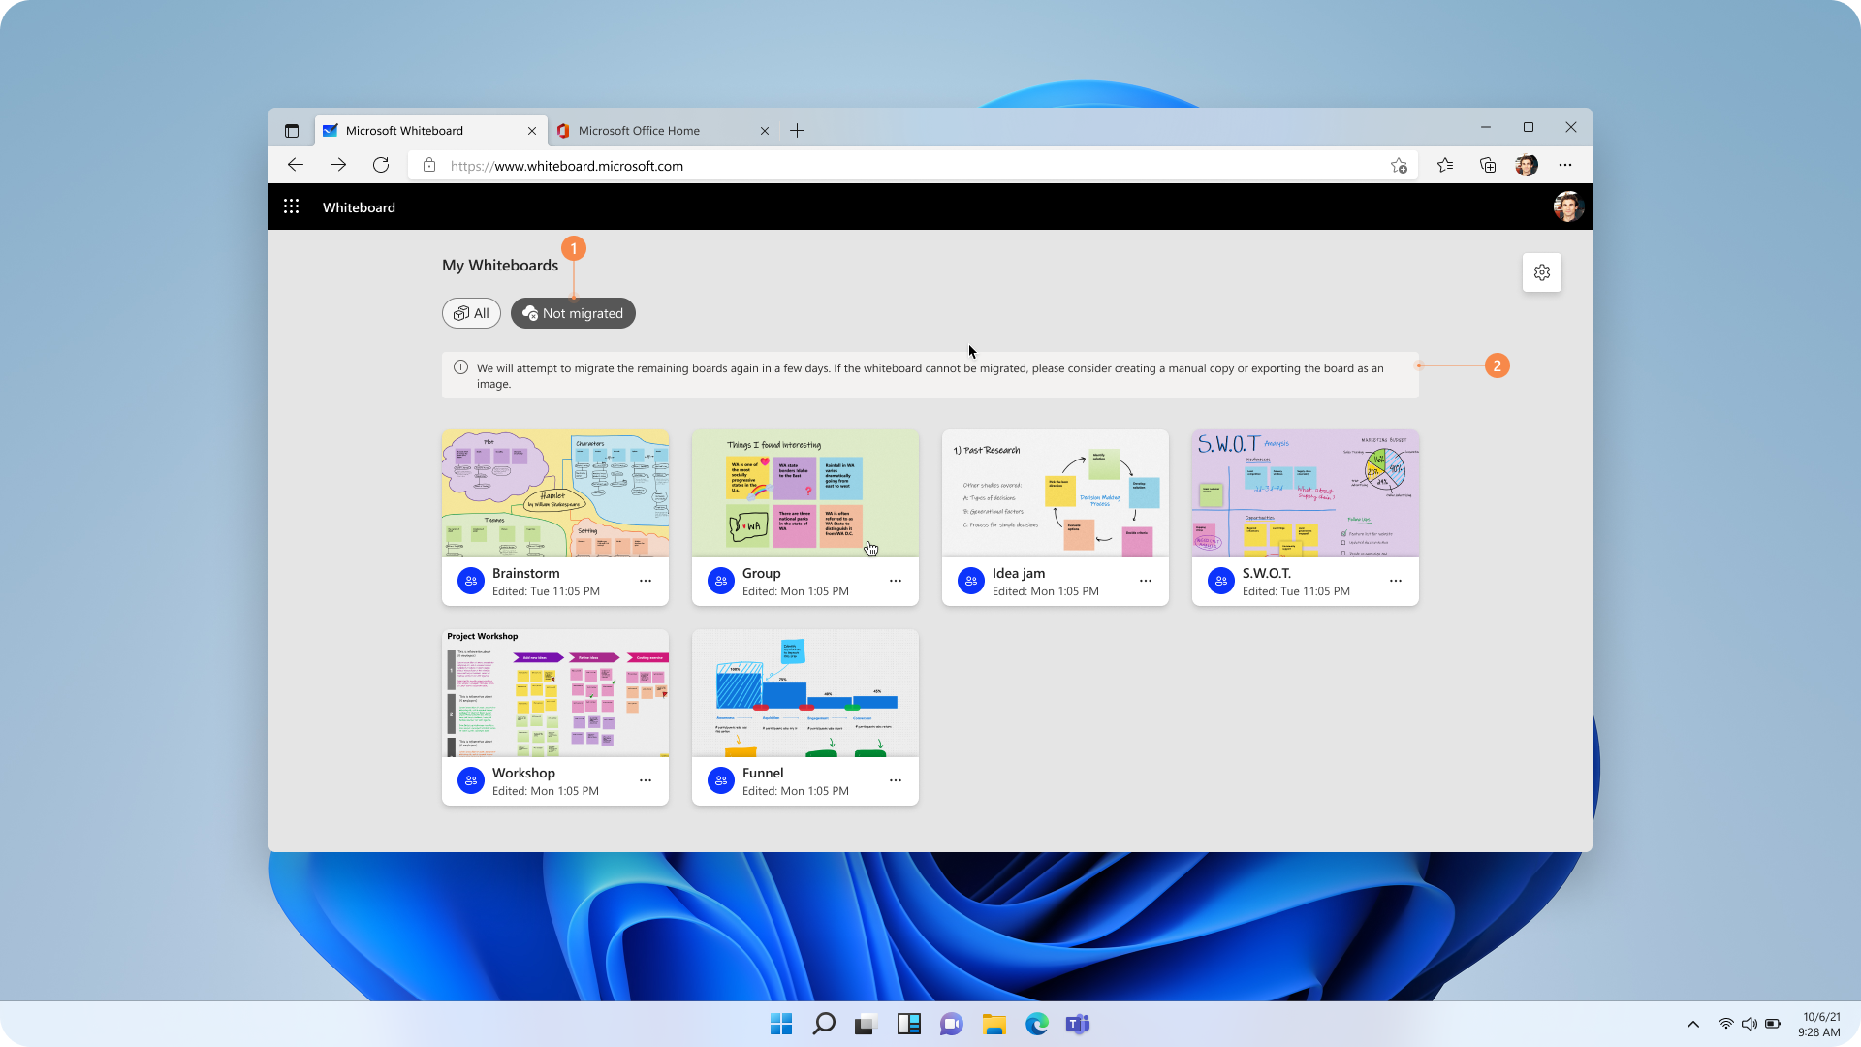The height and width of the screenshot is (1047, 1861).
Task: Open Whiteboard settings gear
Action: point(1541,272)
